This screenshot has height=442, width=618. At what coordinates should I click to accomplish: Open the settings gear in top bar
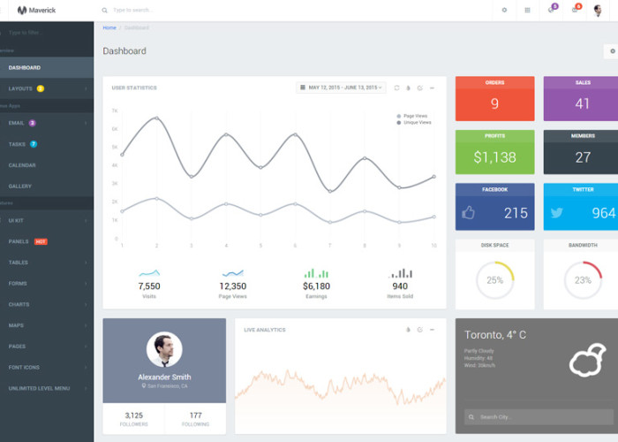click(x=504, y=11)
